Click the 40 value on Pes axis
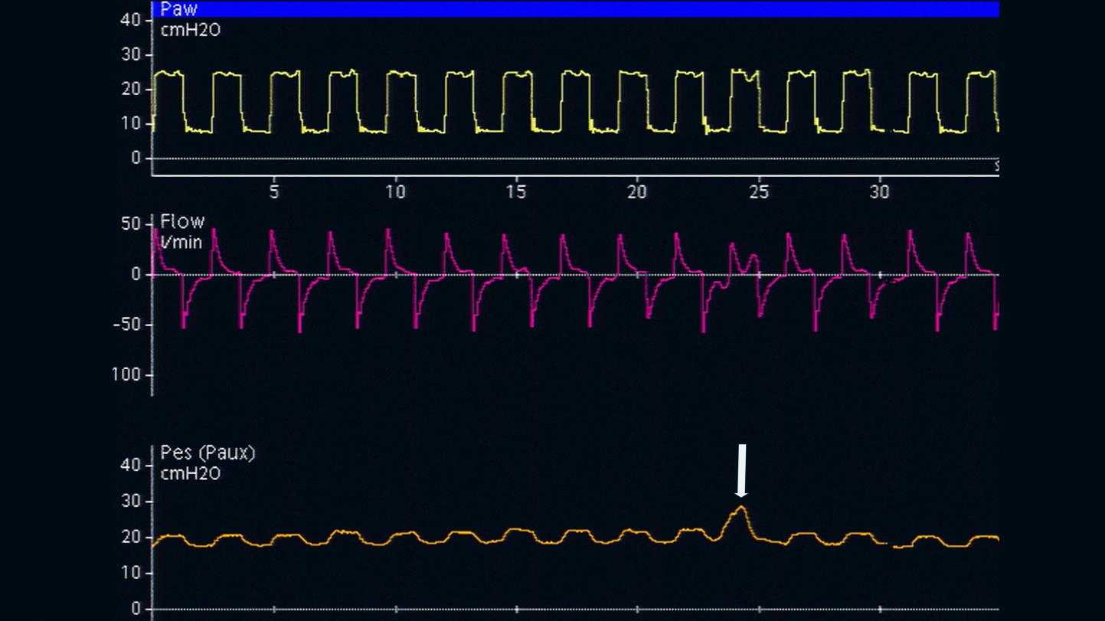Image resolution: width=1105 pixels, height=621 pixels. pos(130,466)
